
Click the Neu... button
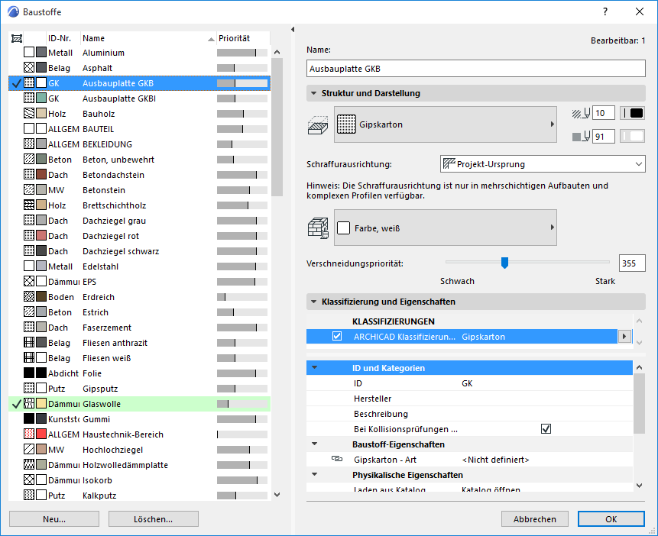pos(54,518)
